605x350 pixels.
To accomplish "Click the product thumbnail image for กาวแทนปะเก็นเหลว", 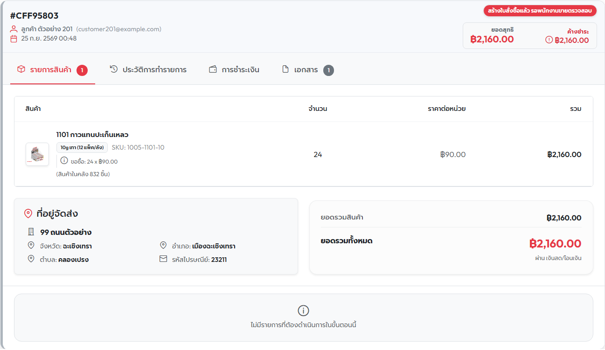I will [x=37, y=154].
